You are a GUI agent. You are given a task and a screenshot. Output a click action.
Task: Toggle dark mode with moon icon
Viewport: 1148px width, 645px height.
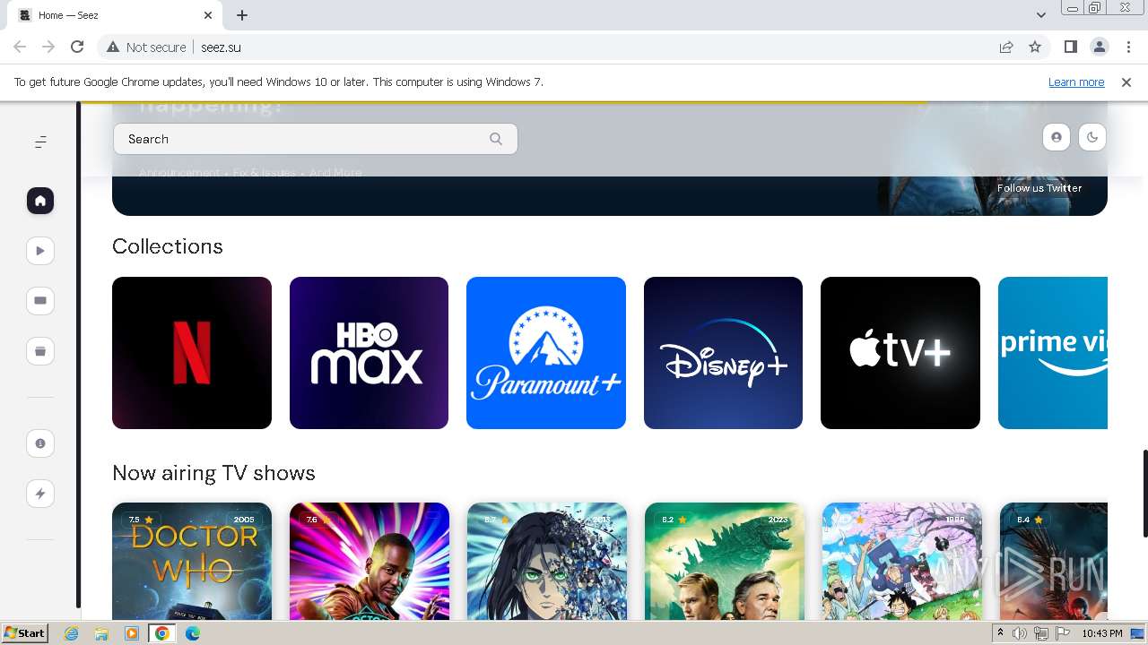tap(1092, 137)
